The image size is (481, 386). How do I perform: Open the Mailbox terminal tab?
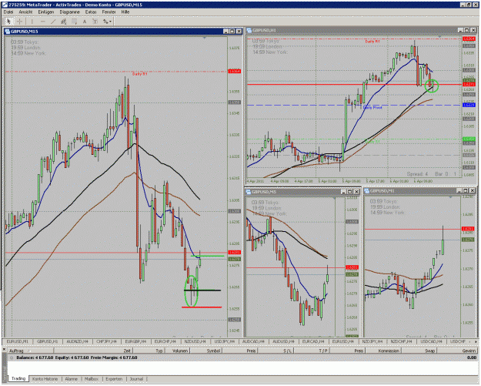pos(92,379)
